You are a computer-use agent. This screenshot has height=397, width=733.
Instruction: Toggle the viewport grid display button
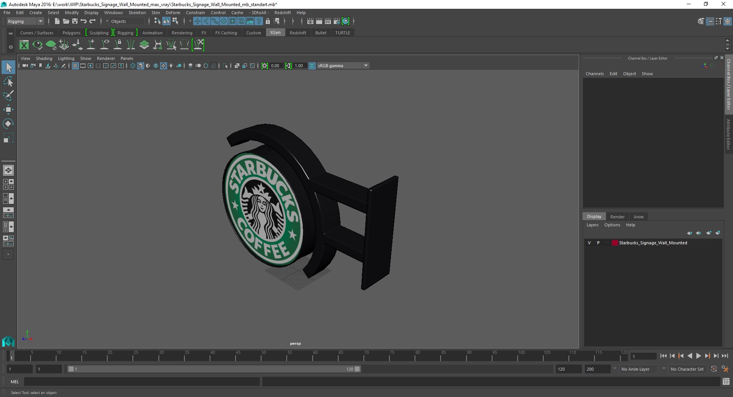(x=75, y=66)
